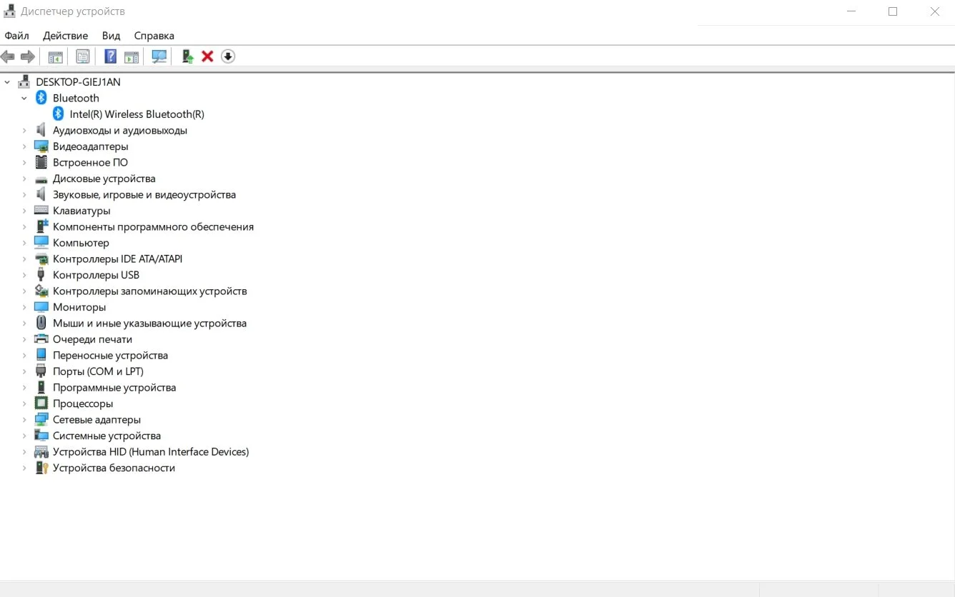
Task: Open the Справка menu
Action: (x=154, y=36)
